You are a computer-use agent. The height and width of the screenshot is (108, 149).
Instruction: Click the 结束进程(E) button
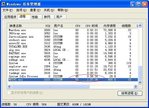[x=130, y=93]
